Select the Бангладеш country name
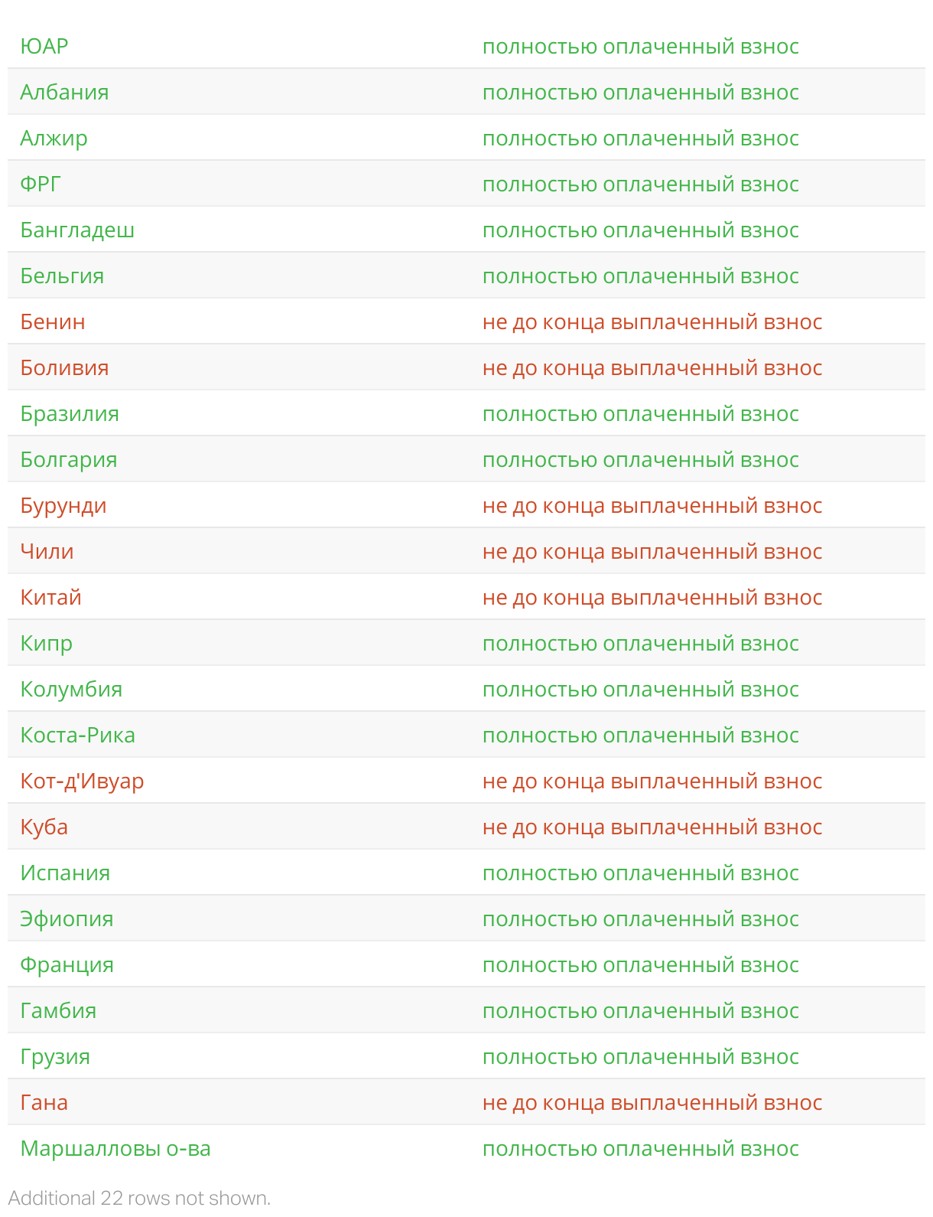The height and width of the screenshot is (1217, 933). [x=77, y=230]
